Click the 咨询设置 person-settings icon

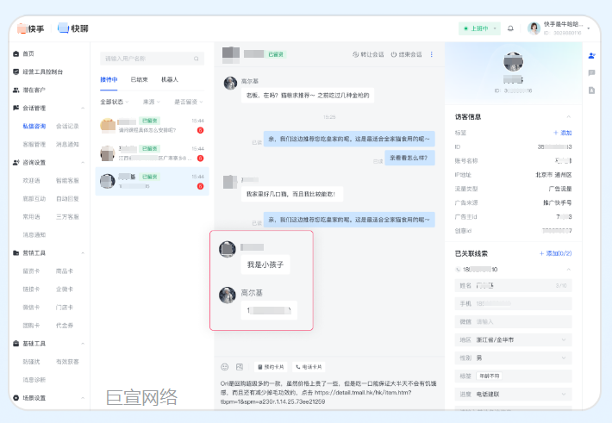[16, 162]
